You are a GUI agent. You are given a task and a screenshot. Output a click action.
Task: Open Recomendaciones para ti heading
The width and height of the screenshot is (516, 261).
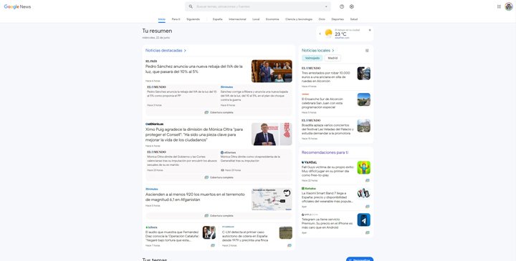tap(325, 152)
